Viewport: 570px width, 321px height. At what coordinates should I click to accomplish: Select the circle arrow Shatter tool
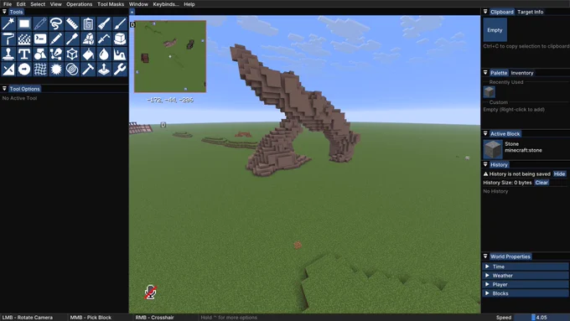point(24,69)
